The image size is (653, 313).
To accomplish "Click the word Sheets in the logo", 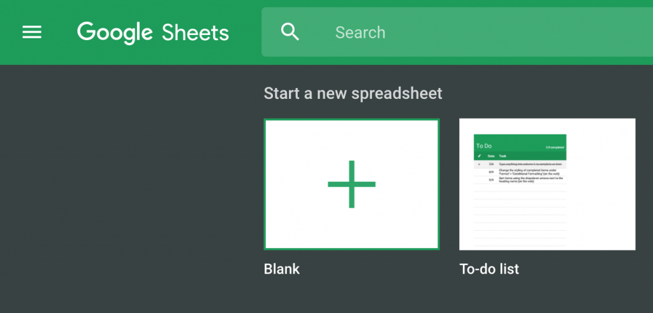I will click(195, 33).
